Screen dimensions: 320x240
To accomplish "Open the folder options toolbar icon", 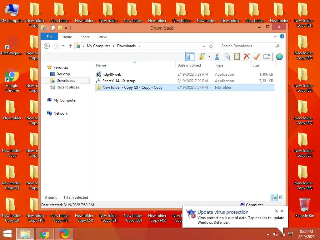I will tap(202, 57).
